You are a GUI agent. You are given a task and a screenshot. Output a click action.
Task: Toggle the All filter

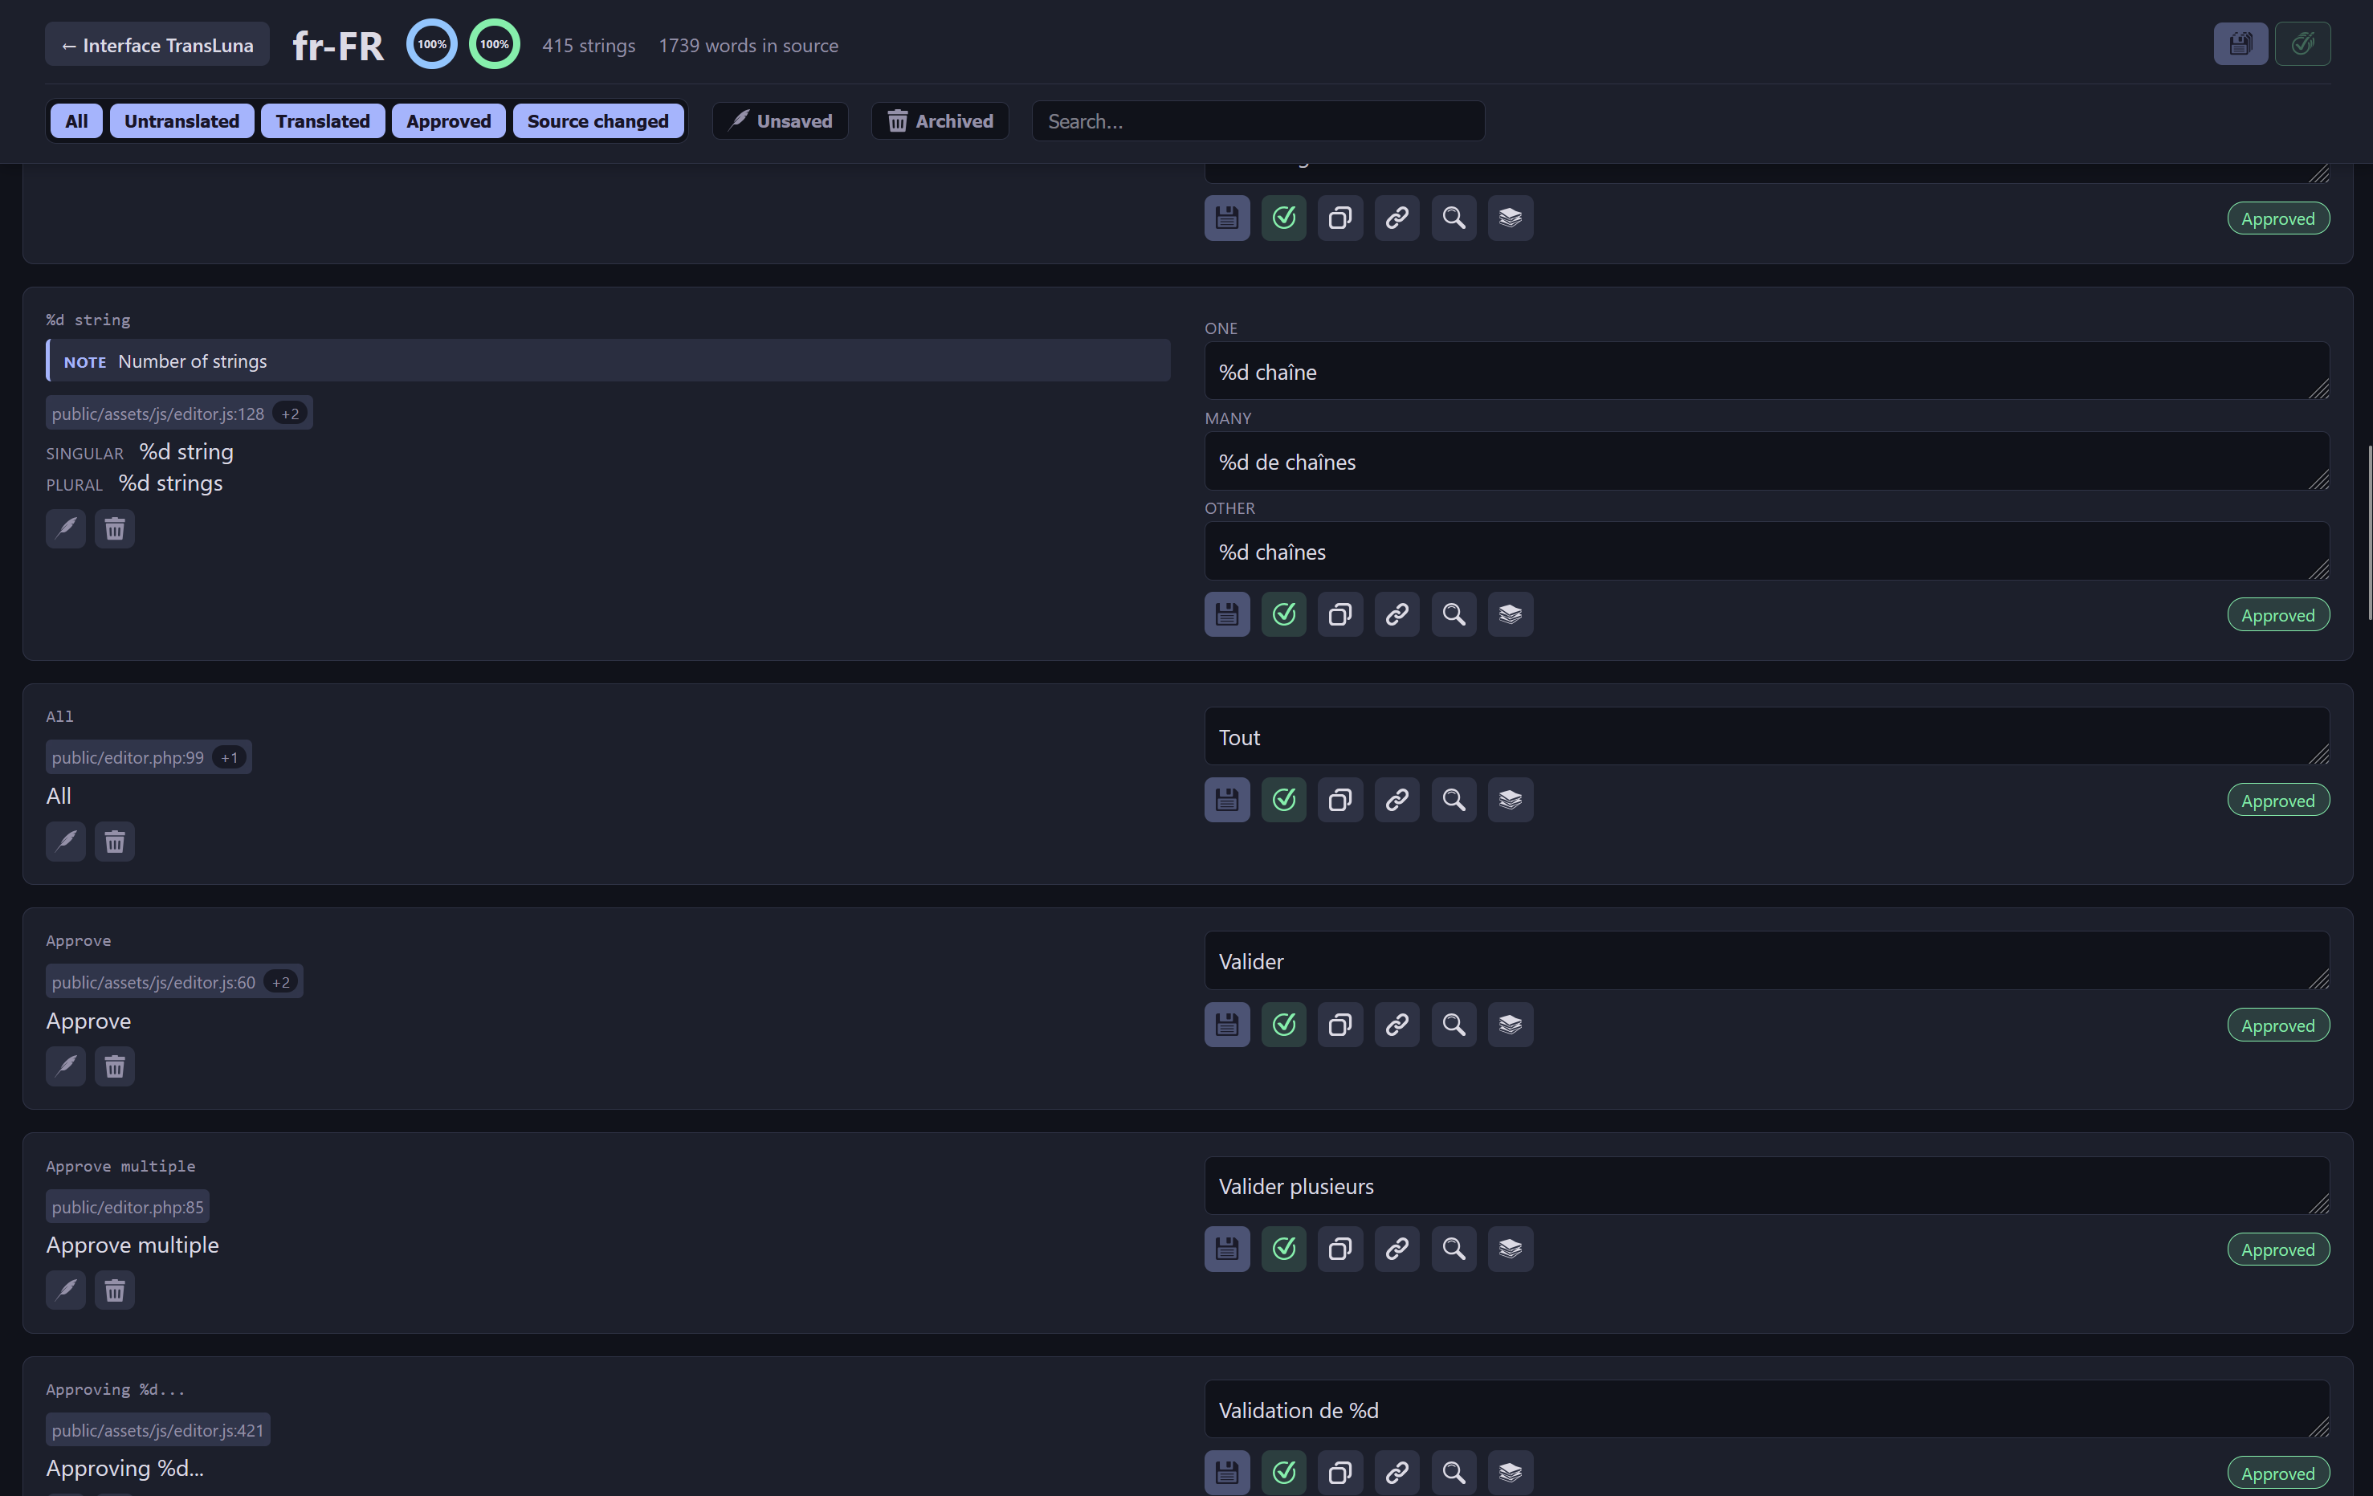point(75,121)
